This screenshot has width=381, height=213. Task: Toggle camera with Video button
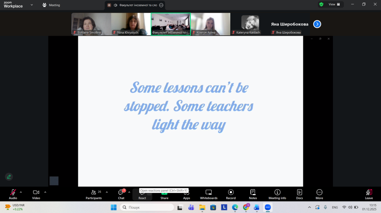point(36,194)
